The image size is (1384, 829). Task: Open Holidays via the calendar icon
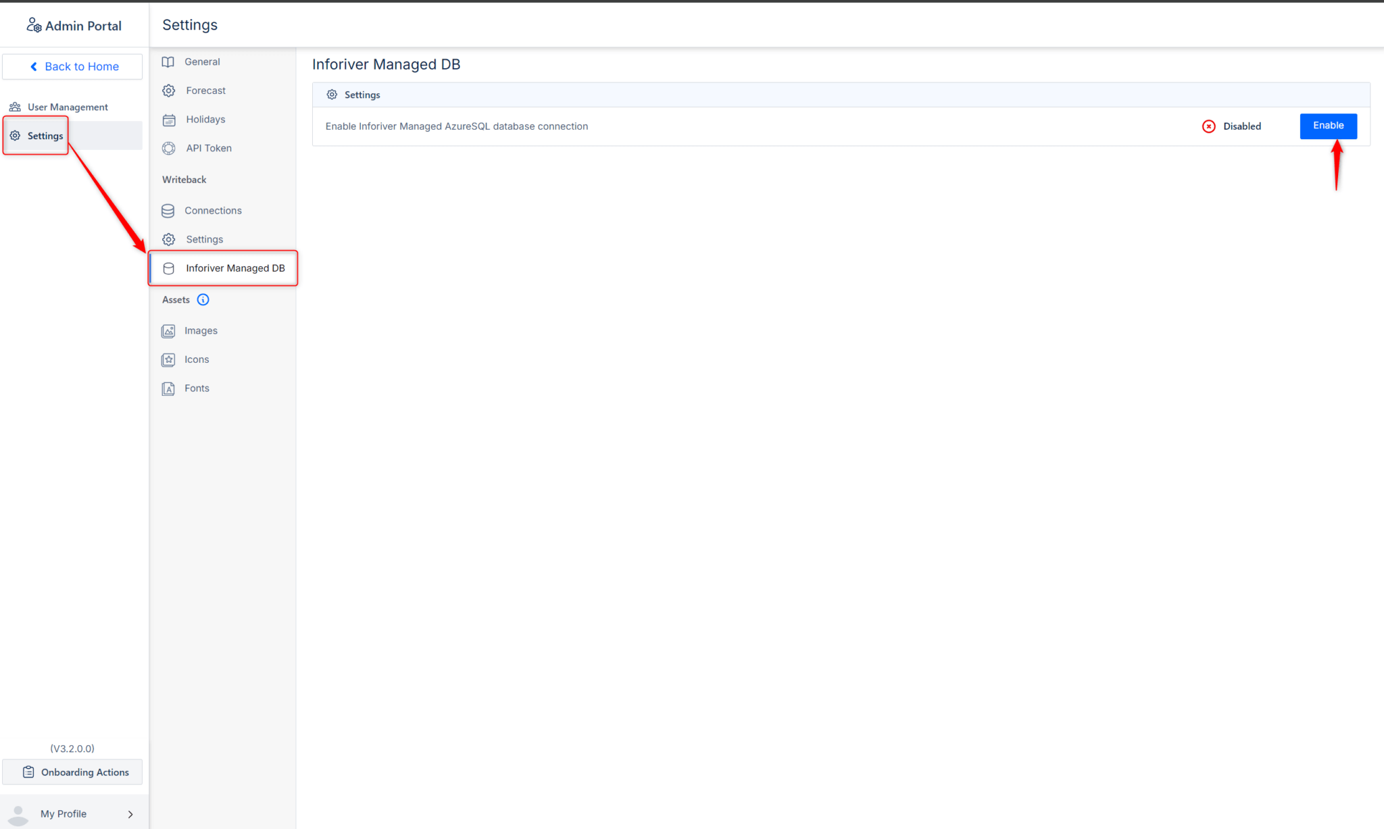point(168,120)
